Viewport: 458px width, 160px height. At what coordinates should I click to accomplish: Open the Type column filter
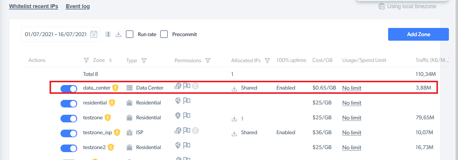[144, 60]
